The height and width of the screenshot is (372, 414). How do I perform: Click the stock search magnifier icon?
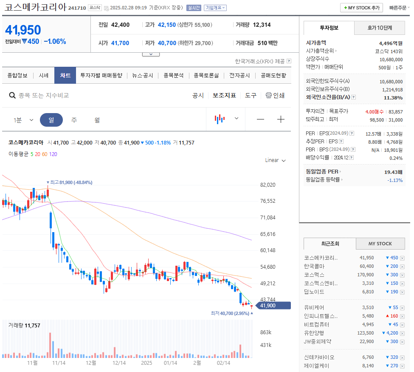click(12, 95)
